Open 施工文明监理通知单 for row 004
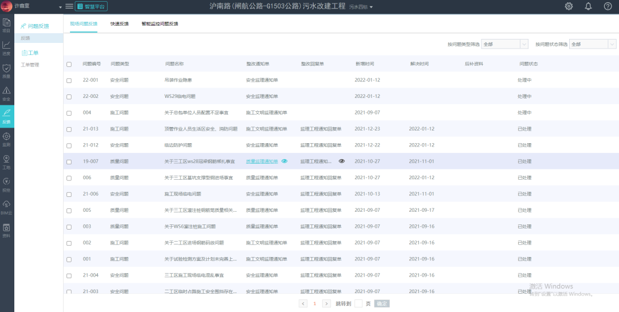 267,112
